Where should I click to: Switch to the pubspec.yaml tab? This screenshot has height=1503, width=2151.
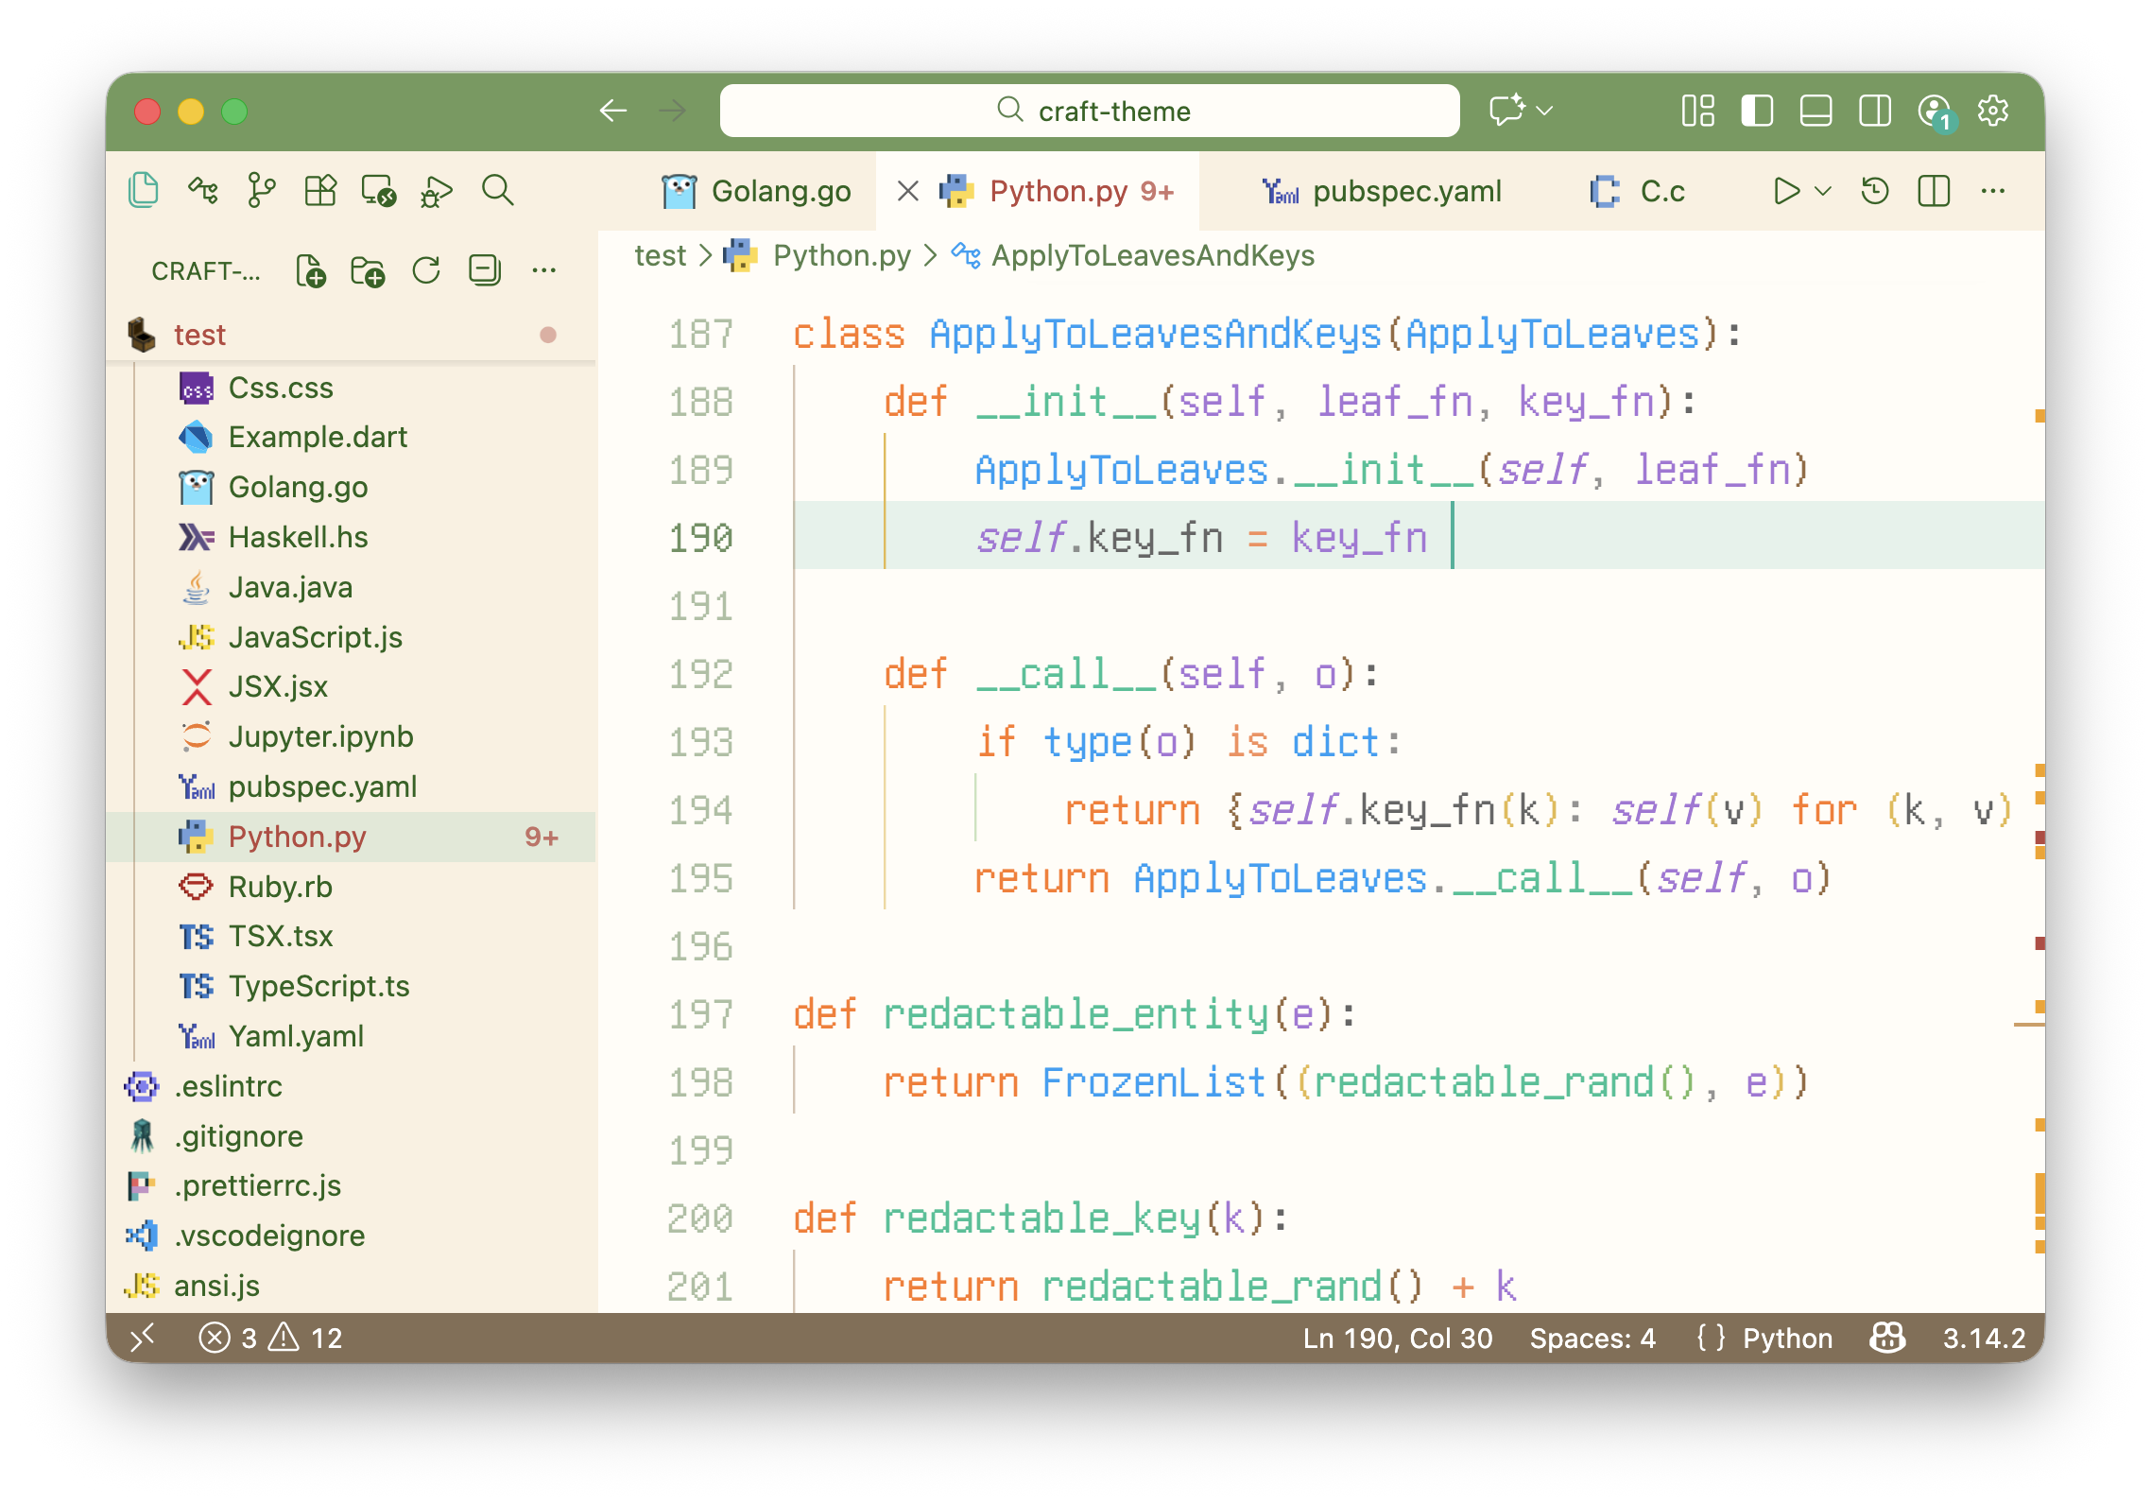[x=1405, y=191]
